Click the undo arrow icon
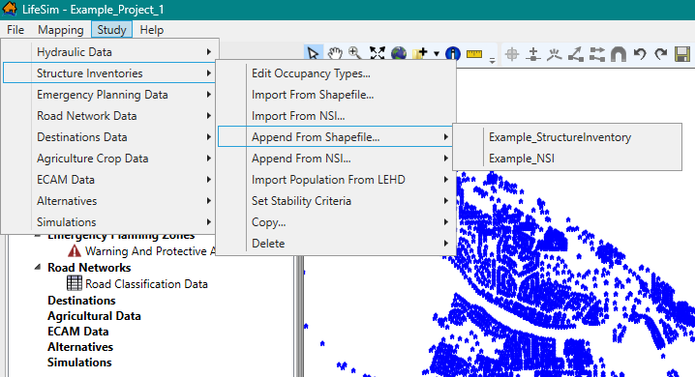Screen dimensions: 695x377 (640, 54)
